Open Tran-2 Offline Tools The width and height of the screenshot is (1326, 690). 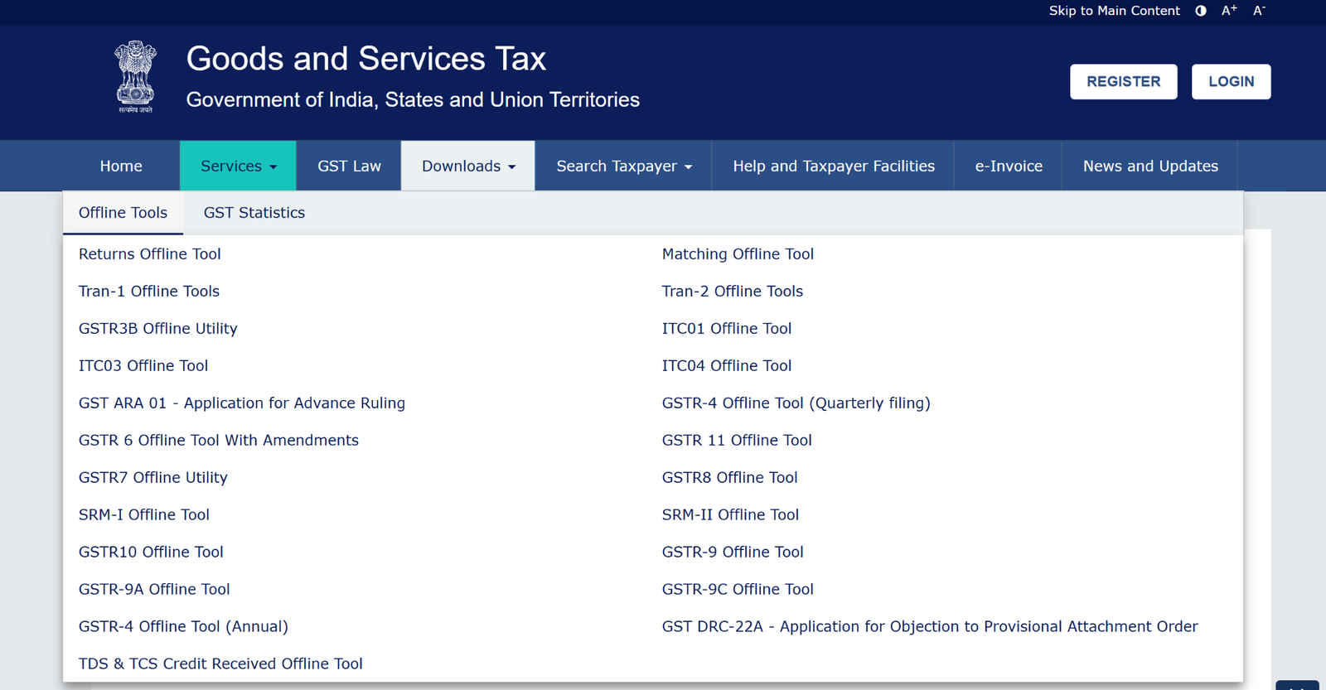(x=733, y=292)
